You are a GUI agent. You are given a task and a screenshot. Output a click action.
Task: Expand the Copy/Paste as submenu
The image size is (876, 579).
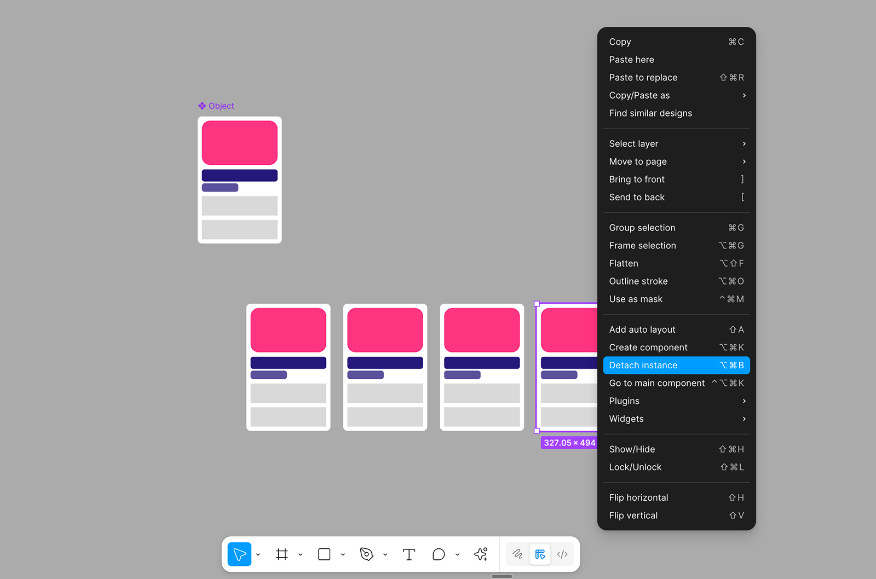(x=676, y=95)
